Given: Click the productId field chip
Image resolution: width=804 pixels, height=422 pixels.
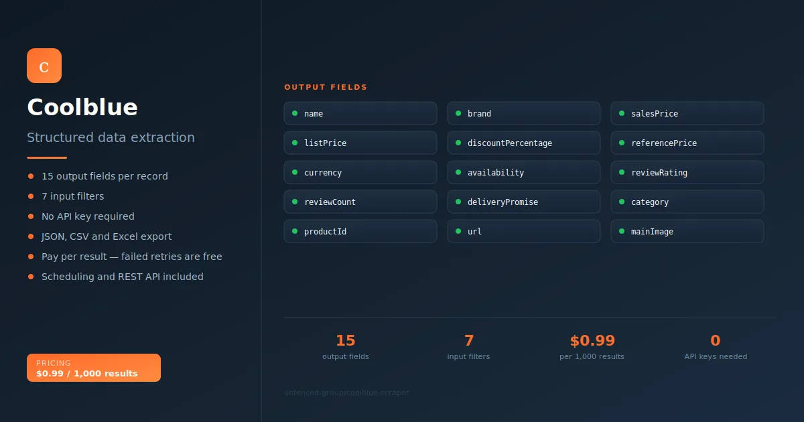Looking at the screenshot, I should 360,231.
